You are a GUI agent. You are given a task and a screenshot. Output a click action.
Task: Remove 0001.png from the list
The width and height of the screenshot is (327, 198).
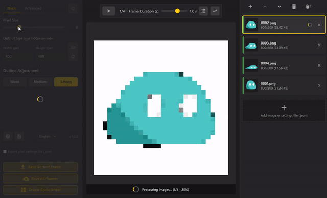(319, 85)
